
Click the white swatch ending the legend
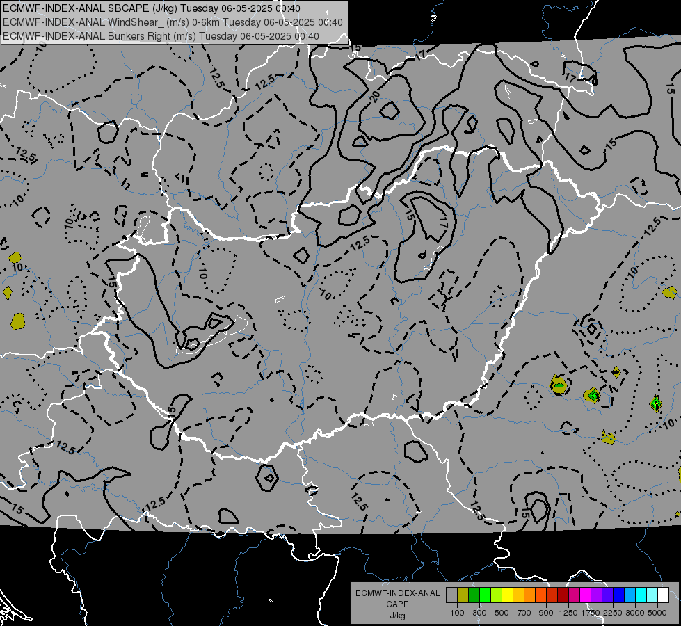point(663,595)
